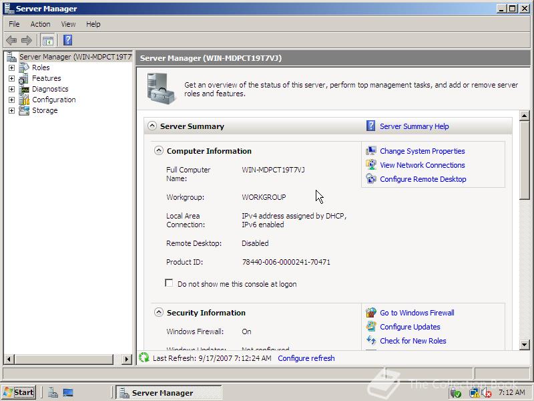Click the Roles tree icon

click(x=24, y=68)
